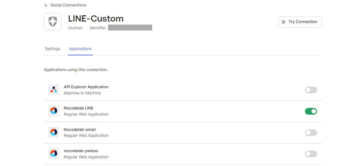Open the Settings tab
Image resolution: width=359 pixels, height=166 pixels.
[x=52, y=49]
